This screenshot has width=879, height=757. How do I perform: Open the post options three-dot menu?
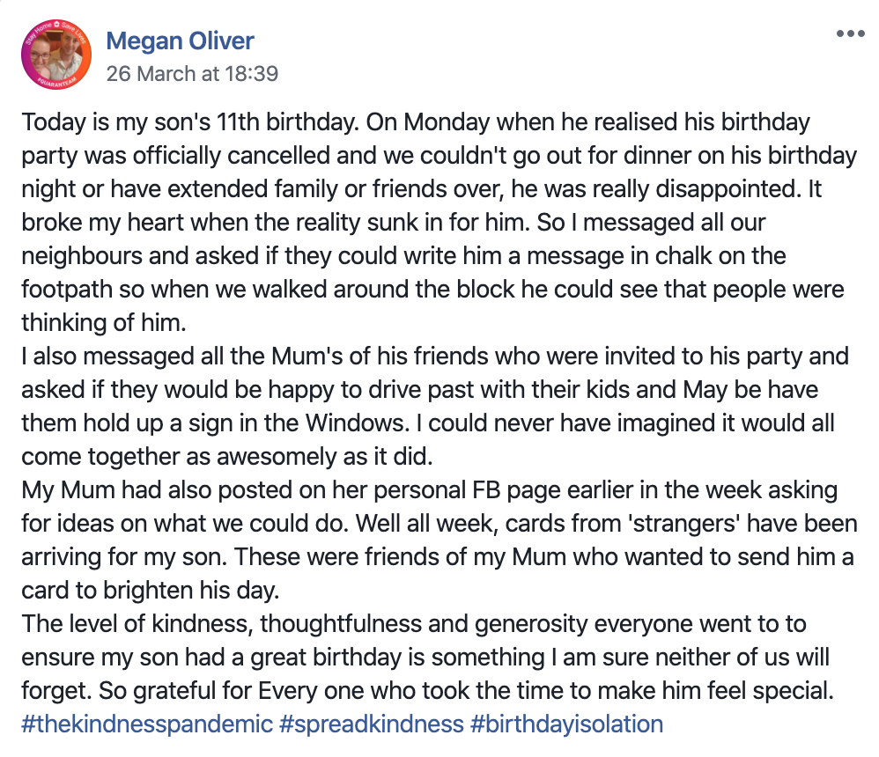click(x=851, y=33)
